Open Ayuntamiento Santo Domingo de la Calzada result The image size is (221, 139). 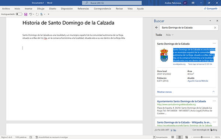point(181,101)
